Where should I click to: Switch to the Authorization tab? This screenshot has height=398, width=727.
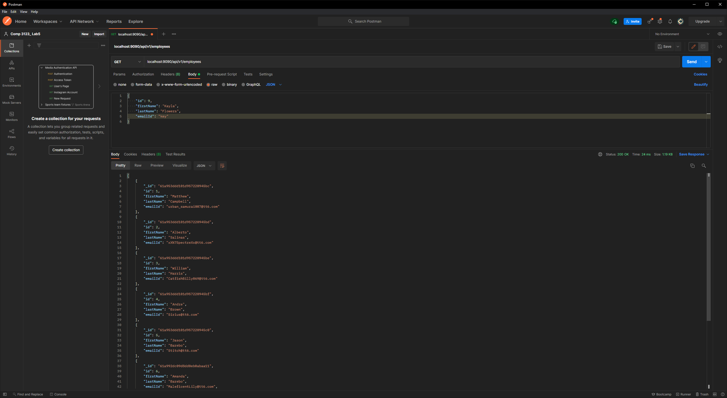click(143, 74)
